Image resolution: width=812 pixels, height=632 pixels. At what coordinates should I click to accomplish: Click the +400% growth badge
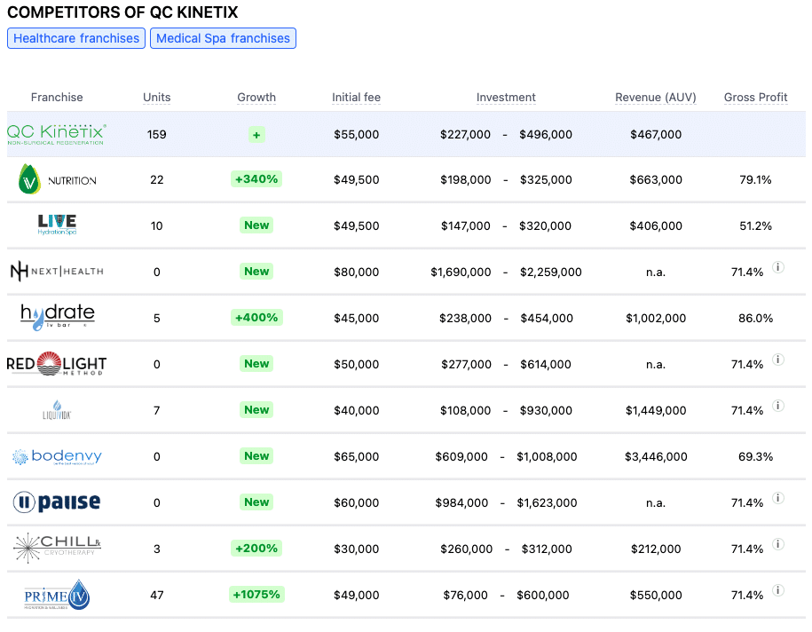(x=256, y=318)
